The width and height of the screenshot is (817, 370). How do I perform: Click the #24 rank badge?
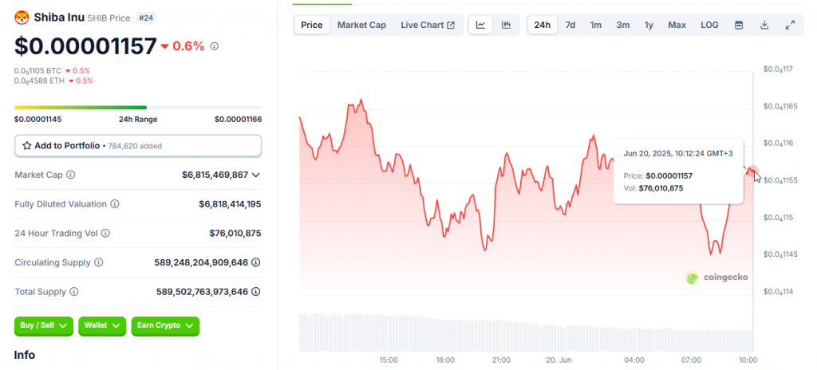click(146, 18)
